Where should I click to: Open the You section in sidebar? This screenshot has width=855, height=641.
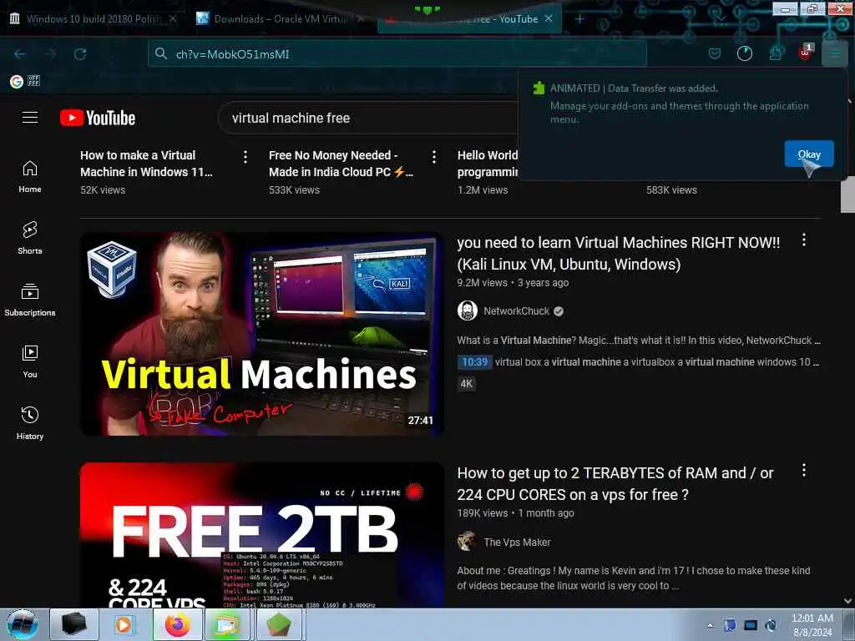pyautogui.click(x=30, y=362)
